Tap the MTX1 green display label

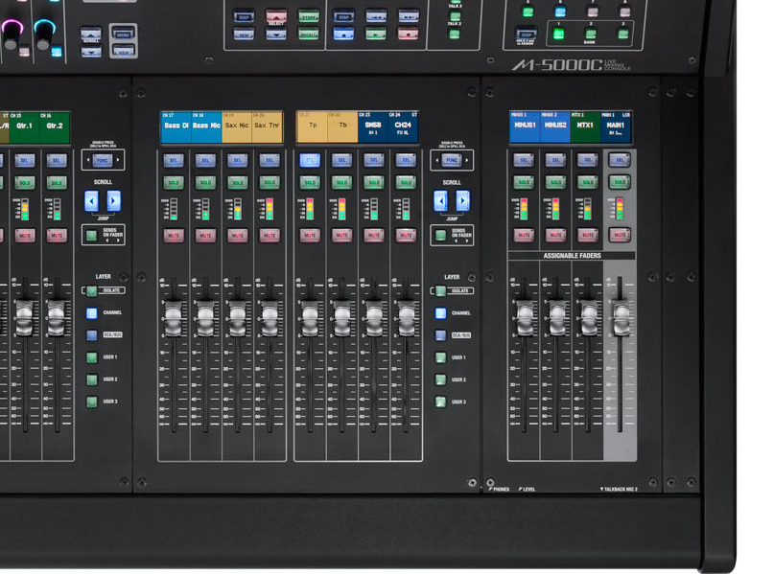coord(585,127)
